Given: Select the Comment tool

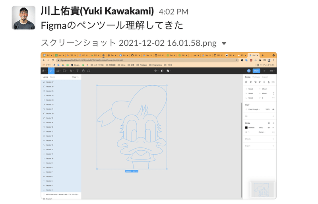Looking at the screenshot, I should coord(89,71).
